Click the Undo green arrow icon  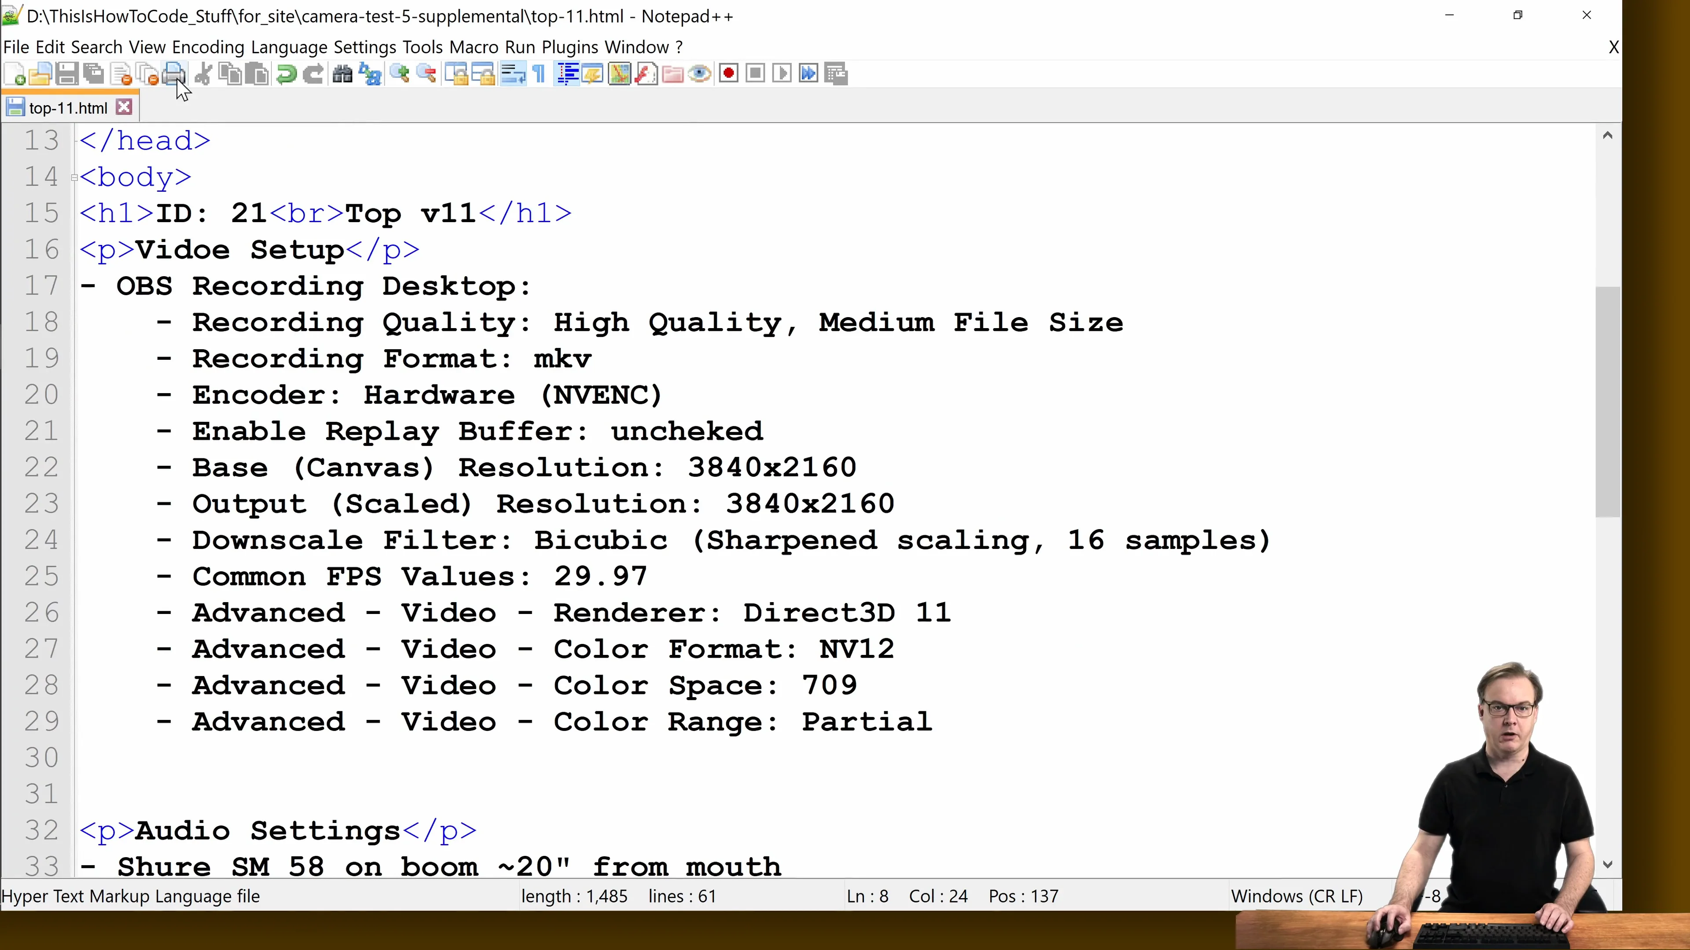[286, 73]
